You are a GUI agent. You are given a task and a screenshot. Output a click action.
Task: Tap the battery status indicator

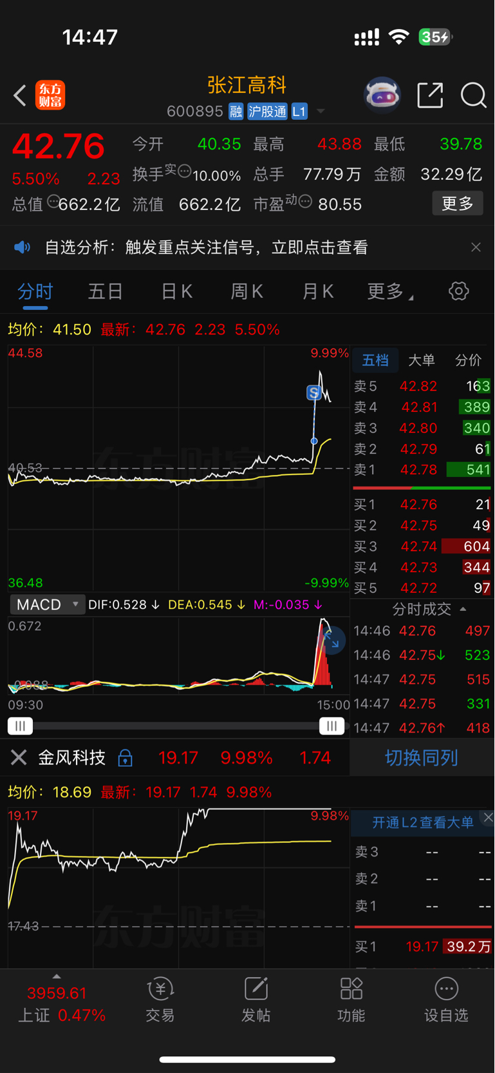coord(436,37)
